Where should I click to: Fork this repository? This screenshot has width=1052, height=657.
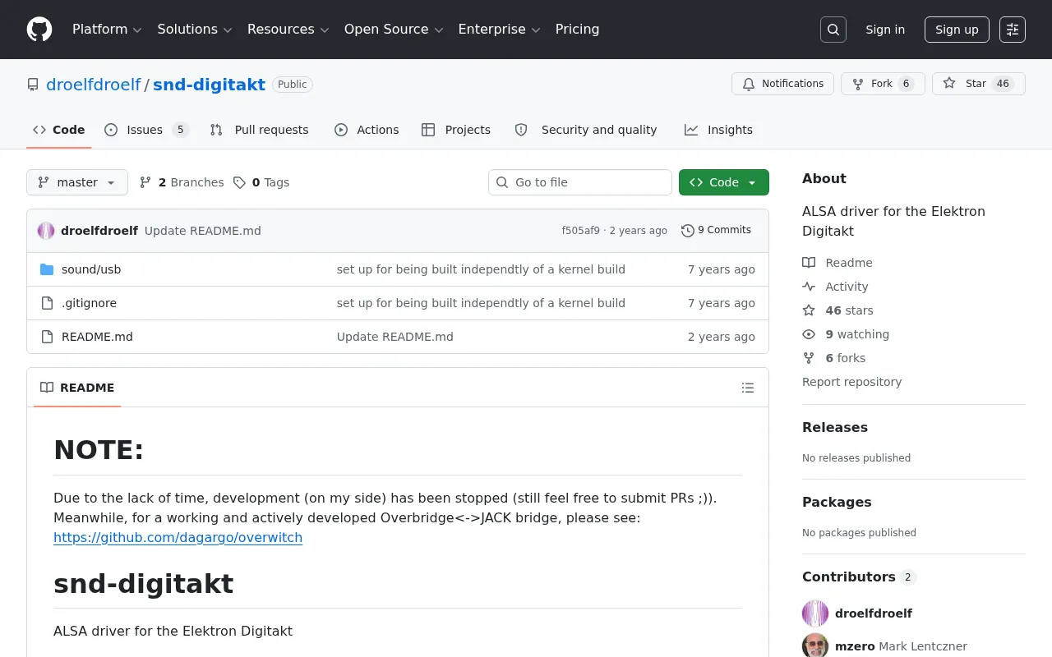[x=883, y=84]
